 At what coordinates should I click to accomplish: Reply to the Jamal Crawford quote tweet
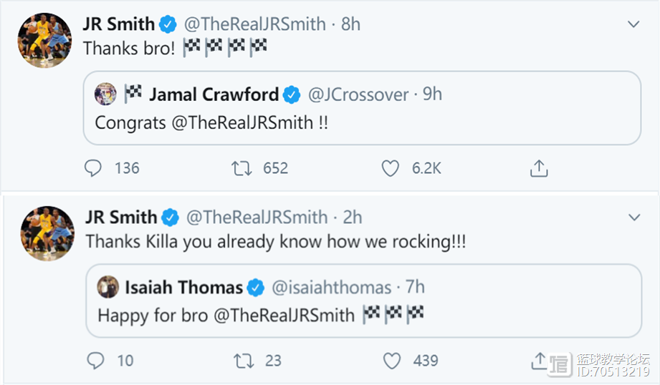tap(94, 168)
